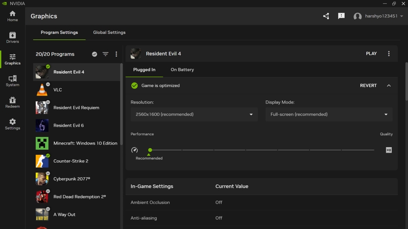Select Counter-Strike 2 in programs list

[x=76, y=161]
